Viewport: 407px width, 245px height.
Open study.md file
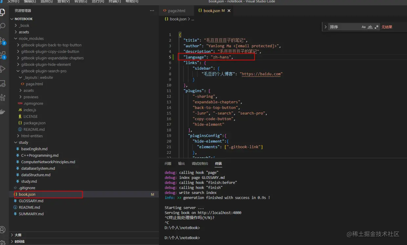click(29, 181)
